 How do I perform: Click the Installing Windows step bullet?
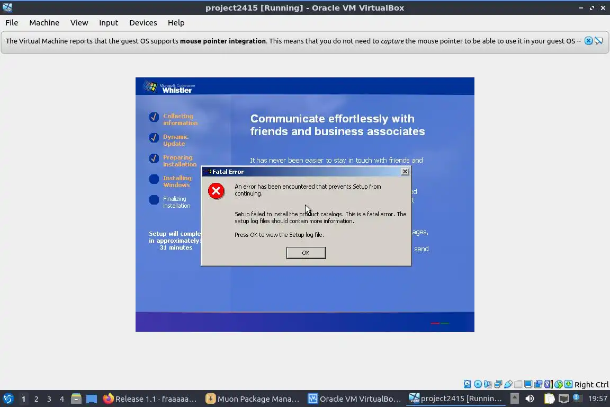point(154,179)
